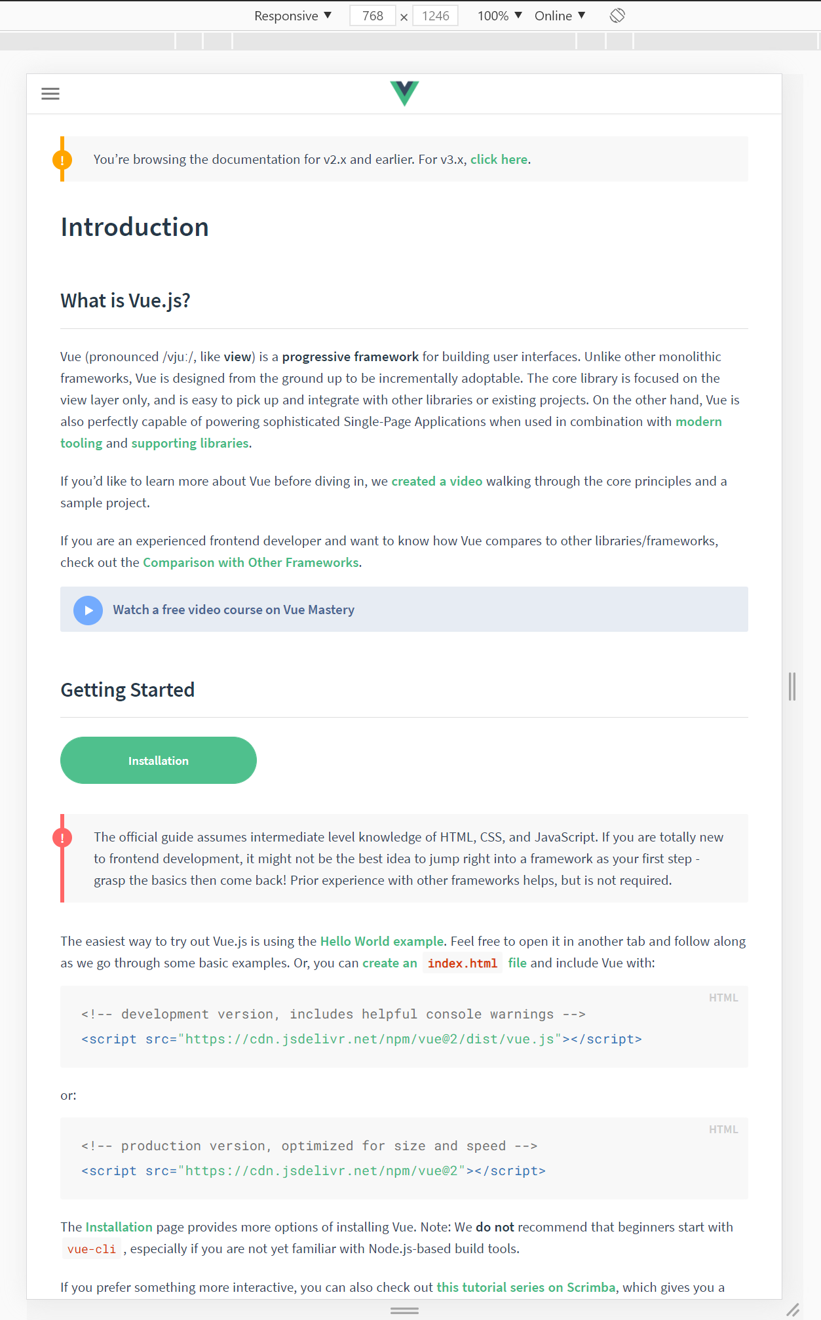Open the 100% zoom level dropdown
This screenshot has width=821, height=1320.
(498, 15)
